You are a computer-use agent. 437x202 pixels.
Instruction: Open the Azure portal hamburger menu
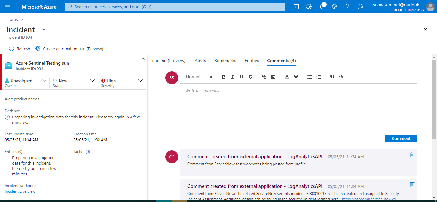point(8,7)
